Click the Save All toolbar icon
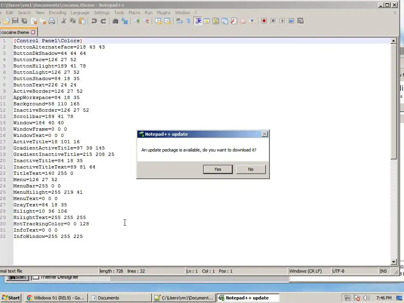 click(25, 21)
